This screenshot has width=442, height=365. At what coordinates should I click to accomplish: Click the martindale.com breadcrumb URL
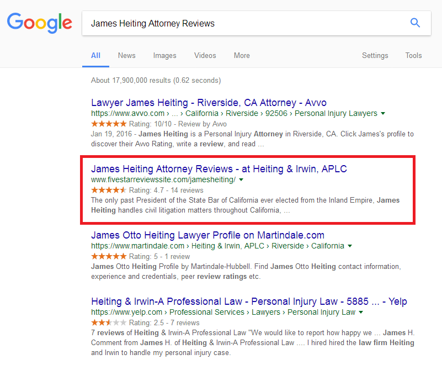217,246
